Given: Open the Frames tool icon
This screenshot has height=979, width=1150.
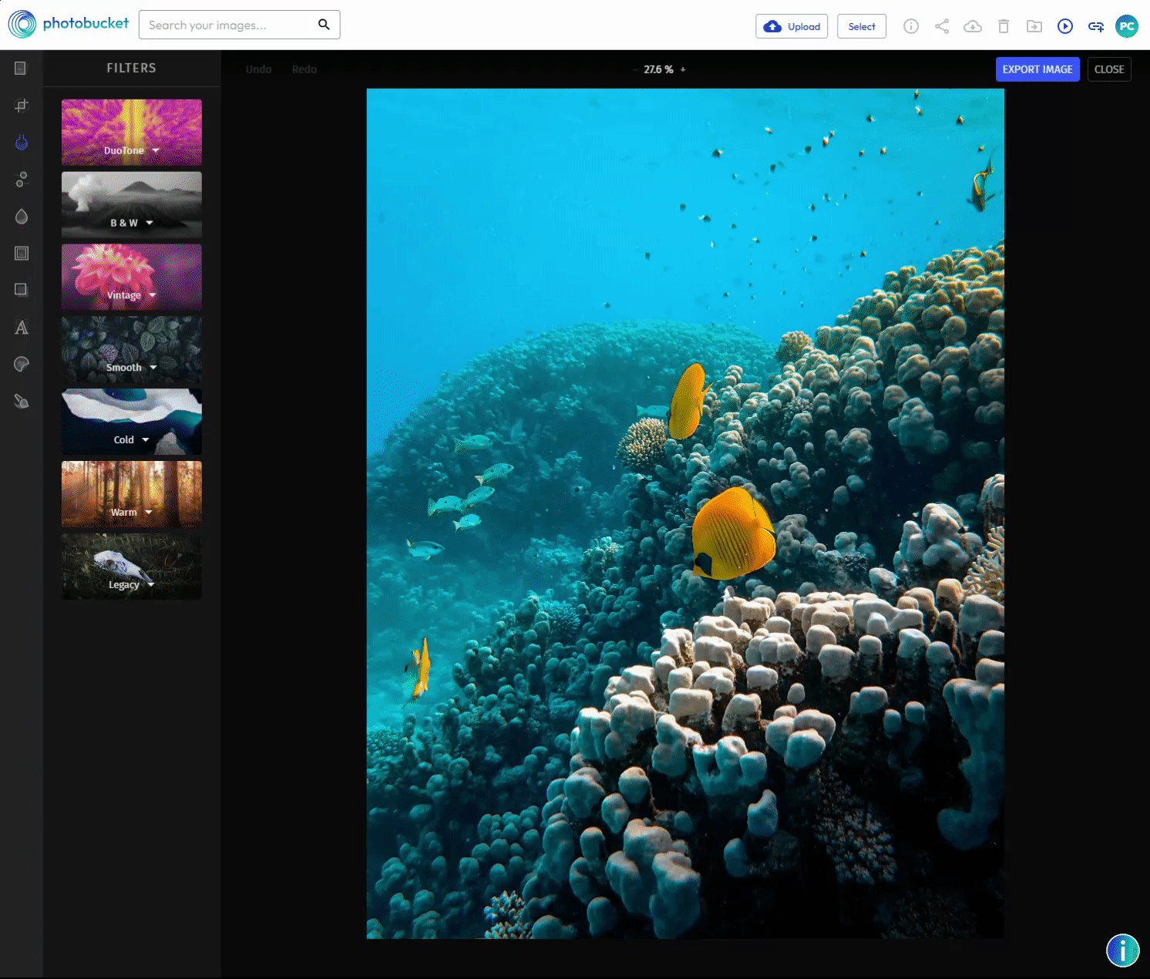Looking at the screenshot, I should 22,254.
